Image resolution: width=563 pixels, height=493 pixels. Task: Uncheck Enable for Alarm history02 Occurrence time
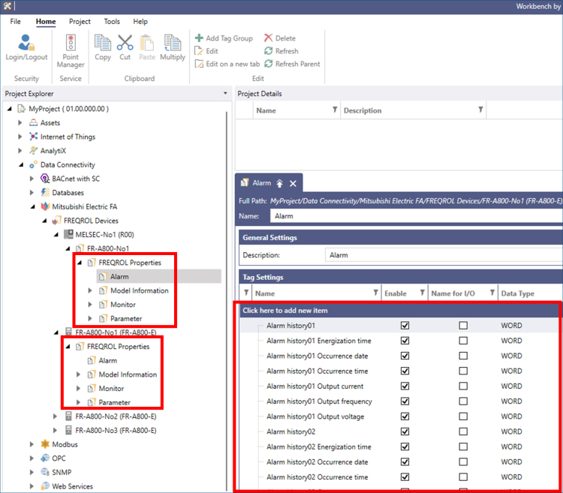pos(405,476)
